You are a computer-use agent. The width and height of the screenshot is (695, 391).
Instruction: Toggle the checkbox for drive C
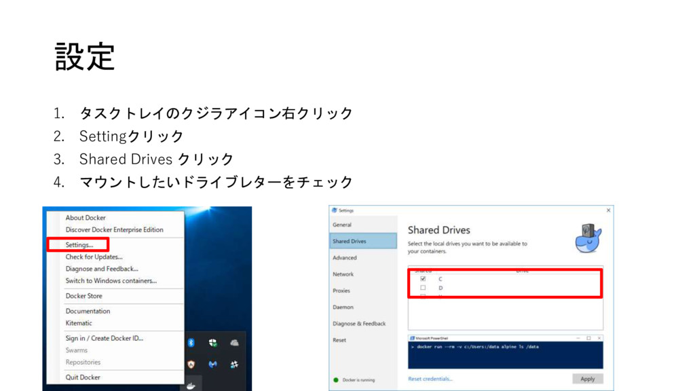(x=423, y=279)
